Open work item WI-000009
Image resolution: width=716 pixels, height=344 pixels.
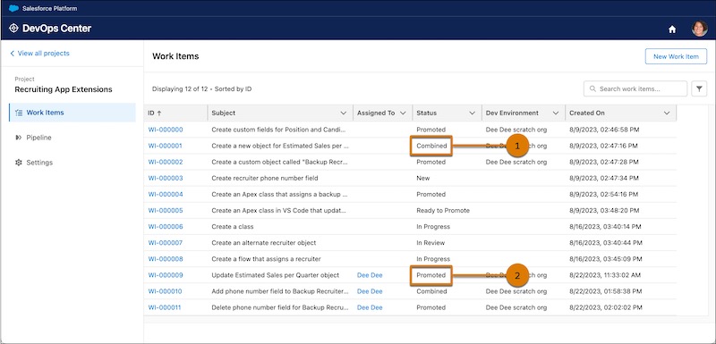(x=166, y=275)
